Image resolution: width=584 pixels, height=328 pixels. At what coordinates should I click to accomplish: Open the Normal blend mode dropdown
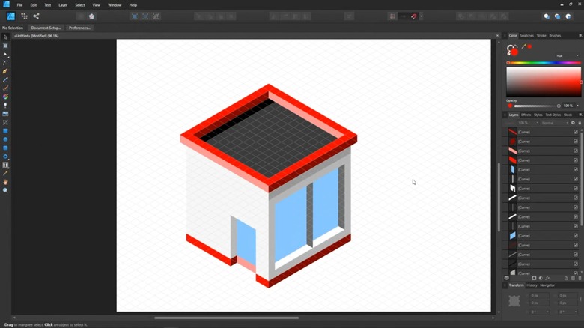[x=555, y=123]
